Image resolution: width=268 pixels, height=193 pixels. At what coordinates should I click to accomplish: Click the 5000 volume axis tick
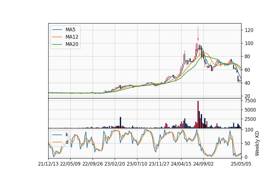click(x=250, y=110)
